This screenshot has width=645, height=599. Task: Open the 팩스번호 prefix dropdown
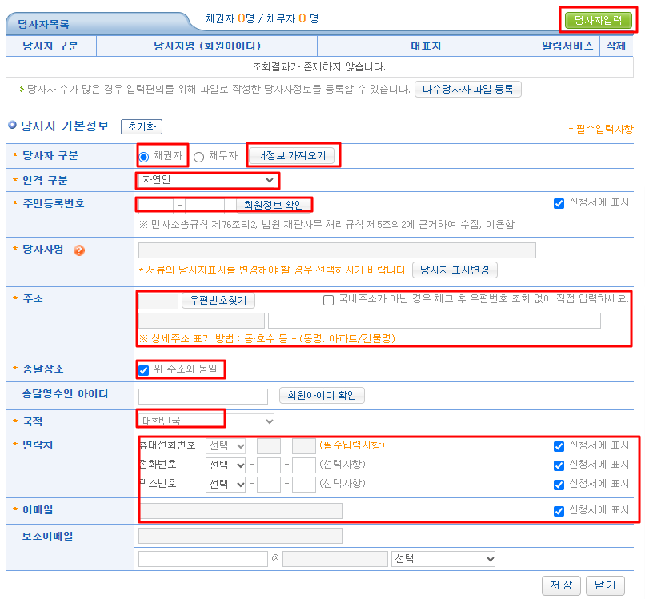(x=226, y=485)
